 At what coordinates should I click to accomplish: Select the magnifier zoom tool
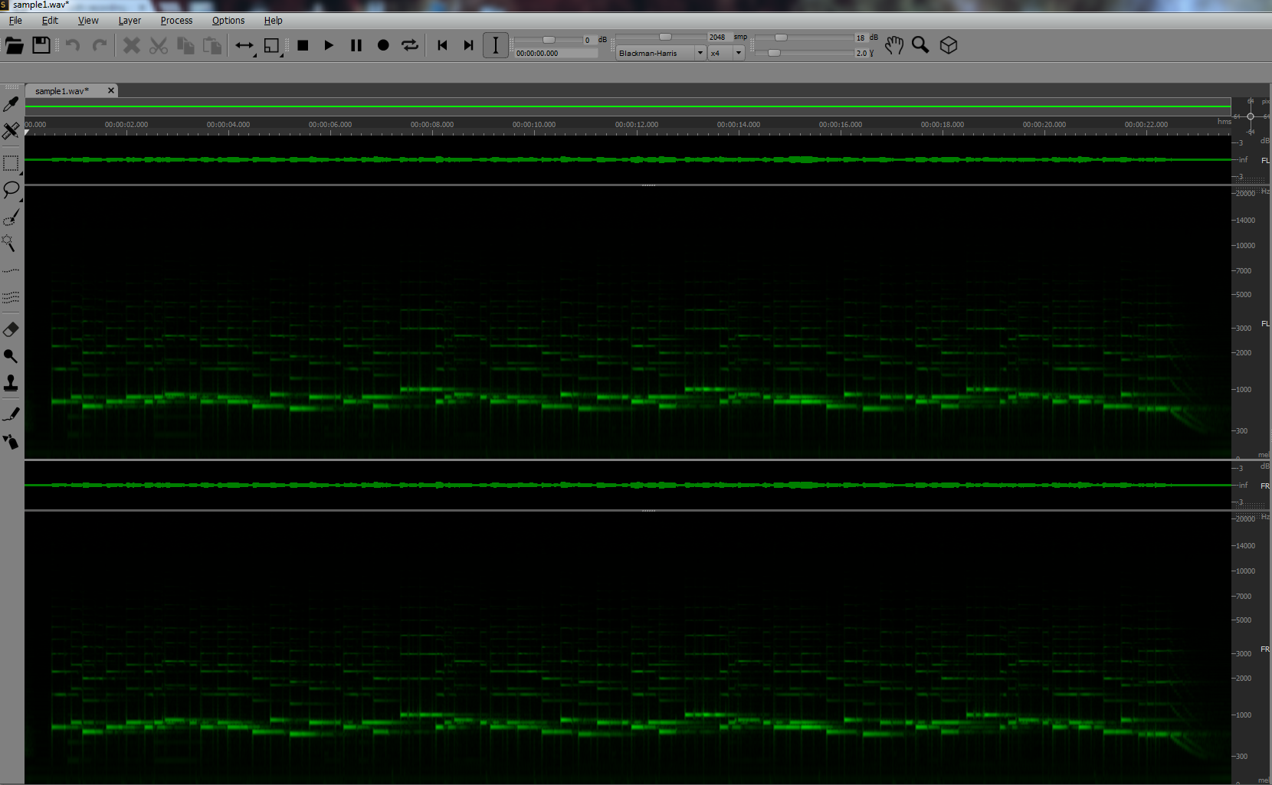pos(920,46)
